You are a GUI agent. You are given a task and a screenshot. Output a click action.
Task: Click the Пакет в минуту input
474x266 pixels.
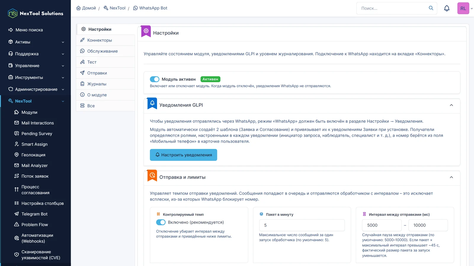pyautogui.click(x=302, y=225)
